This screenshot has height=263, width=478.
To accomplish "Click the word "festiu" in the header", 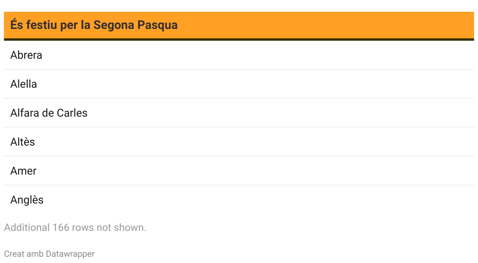I will coord(41,25).
